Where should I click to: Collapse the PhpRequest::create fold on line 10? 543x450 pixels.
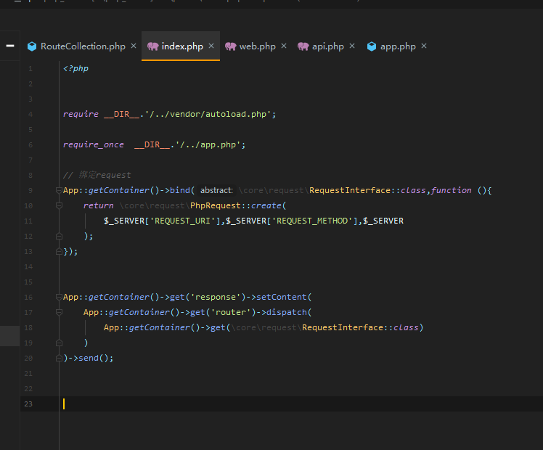pos(59,205)
